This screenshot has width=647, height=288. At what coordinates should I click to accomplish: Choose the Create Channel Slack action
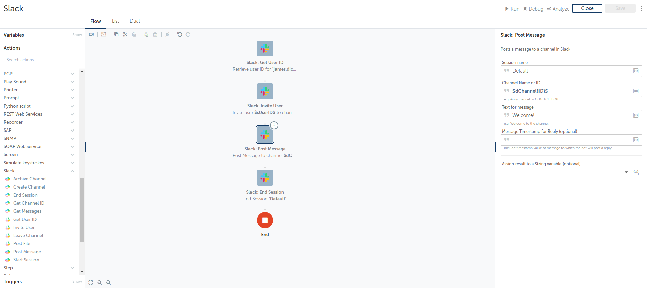pyautogui.click(x=29, y=187)
